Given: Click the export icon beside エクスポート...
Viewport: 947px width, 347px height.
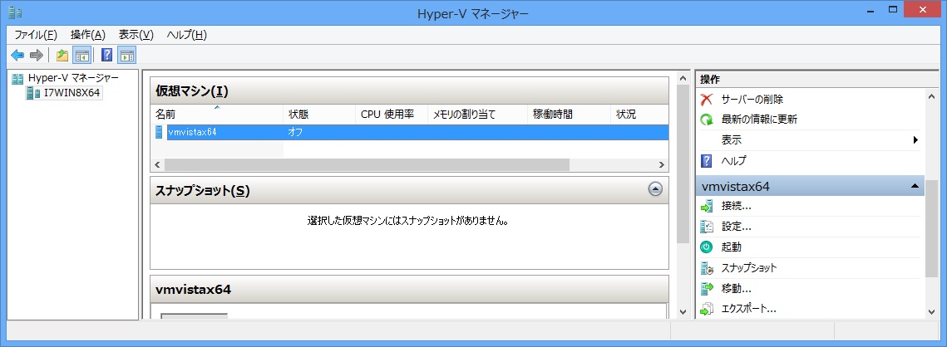Looking at the screenshot, I should 707,309.
